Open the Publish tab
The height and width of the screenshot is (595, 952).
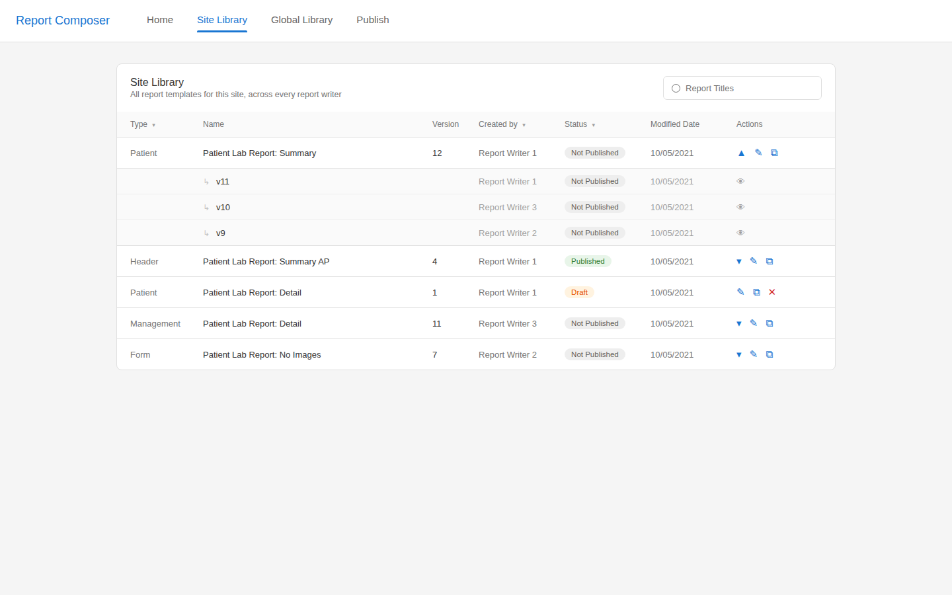(x=373, y=20)
